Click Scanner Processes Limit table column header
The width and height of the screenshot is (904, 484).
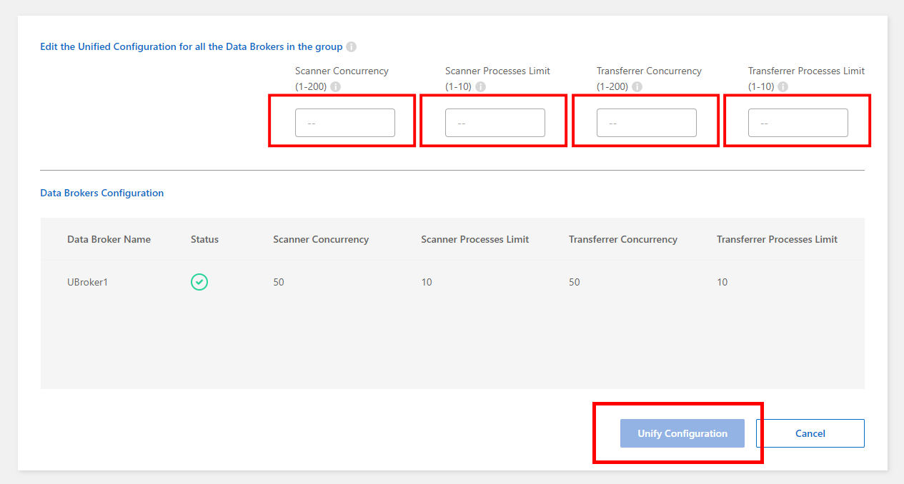point(475,239)
